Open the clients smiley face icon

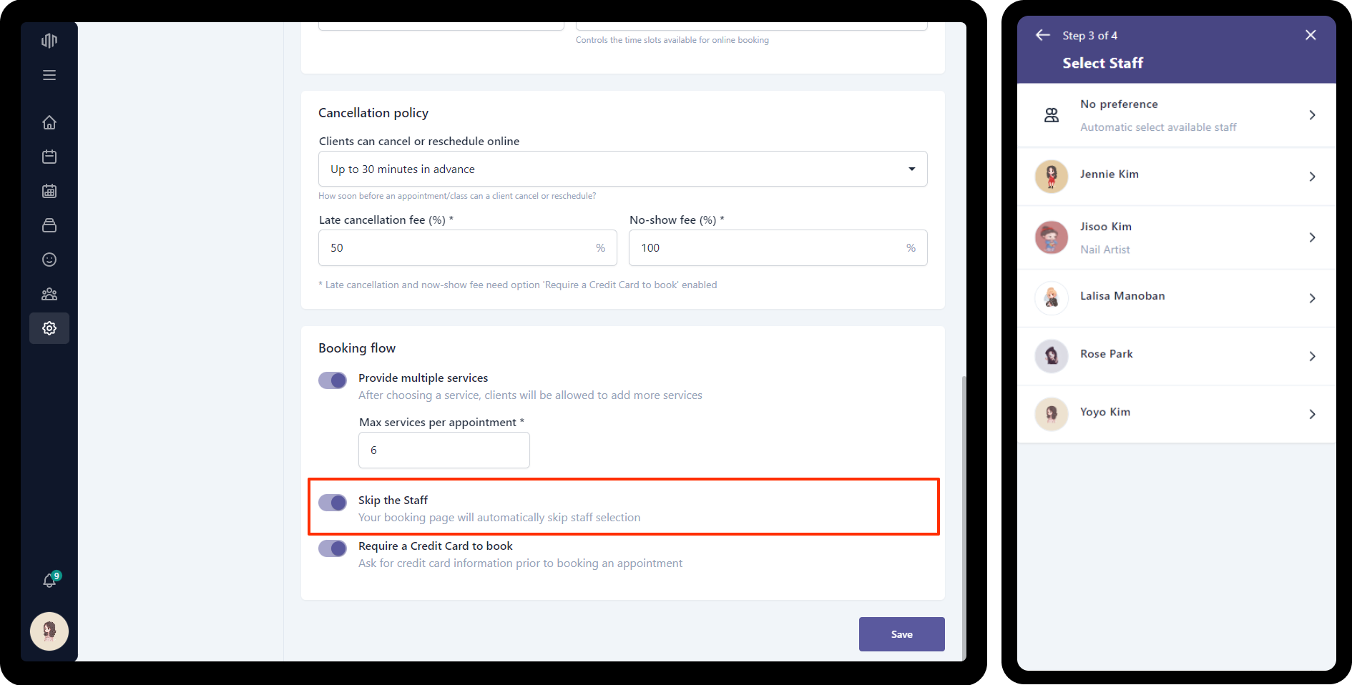click(x=49, y=260)
